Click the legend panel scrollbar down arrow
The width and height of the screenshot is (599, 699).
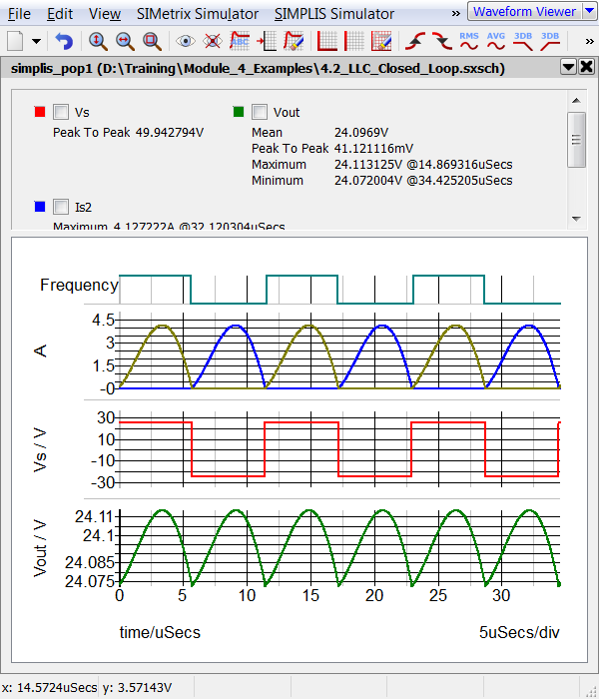coord(576,219)
